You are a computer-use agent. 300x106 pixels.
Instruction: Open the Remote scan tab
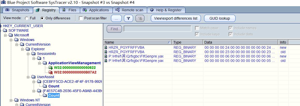(x=130, y=10)
